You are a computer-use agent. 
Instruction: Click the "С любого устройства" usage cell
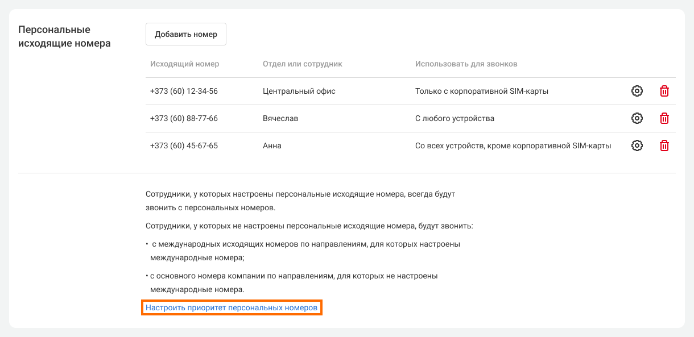coord(455,118)
